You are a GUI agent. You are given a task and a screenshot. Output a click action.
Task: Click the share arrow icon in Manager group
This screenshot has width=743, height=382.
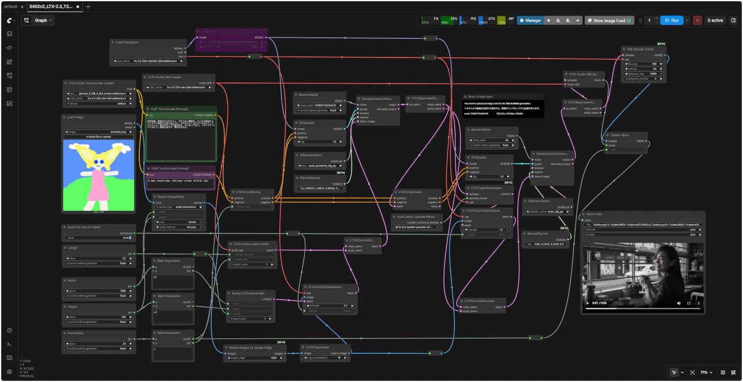point(578,20)
